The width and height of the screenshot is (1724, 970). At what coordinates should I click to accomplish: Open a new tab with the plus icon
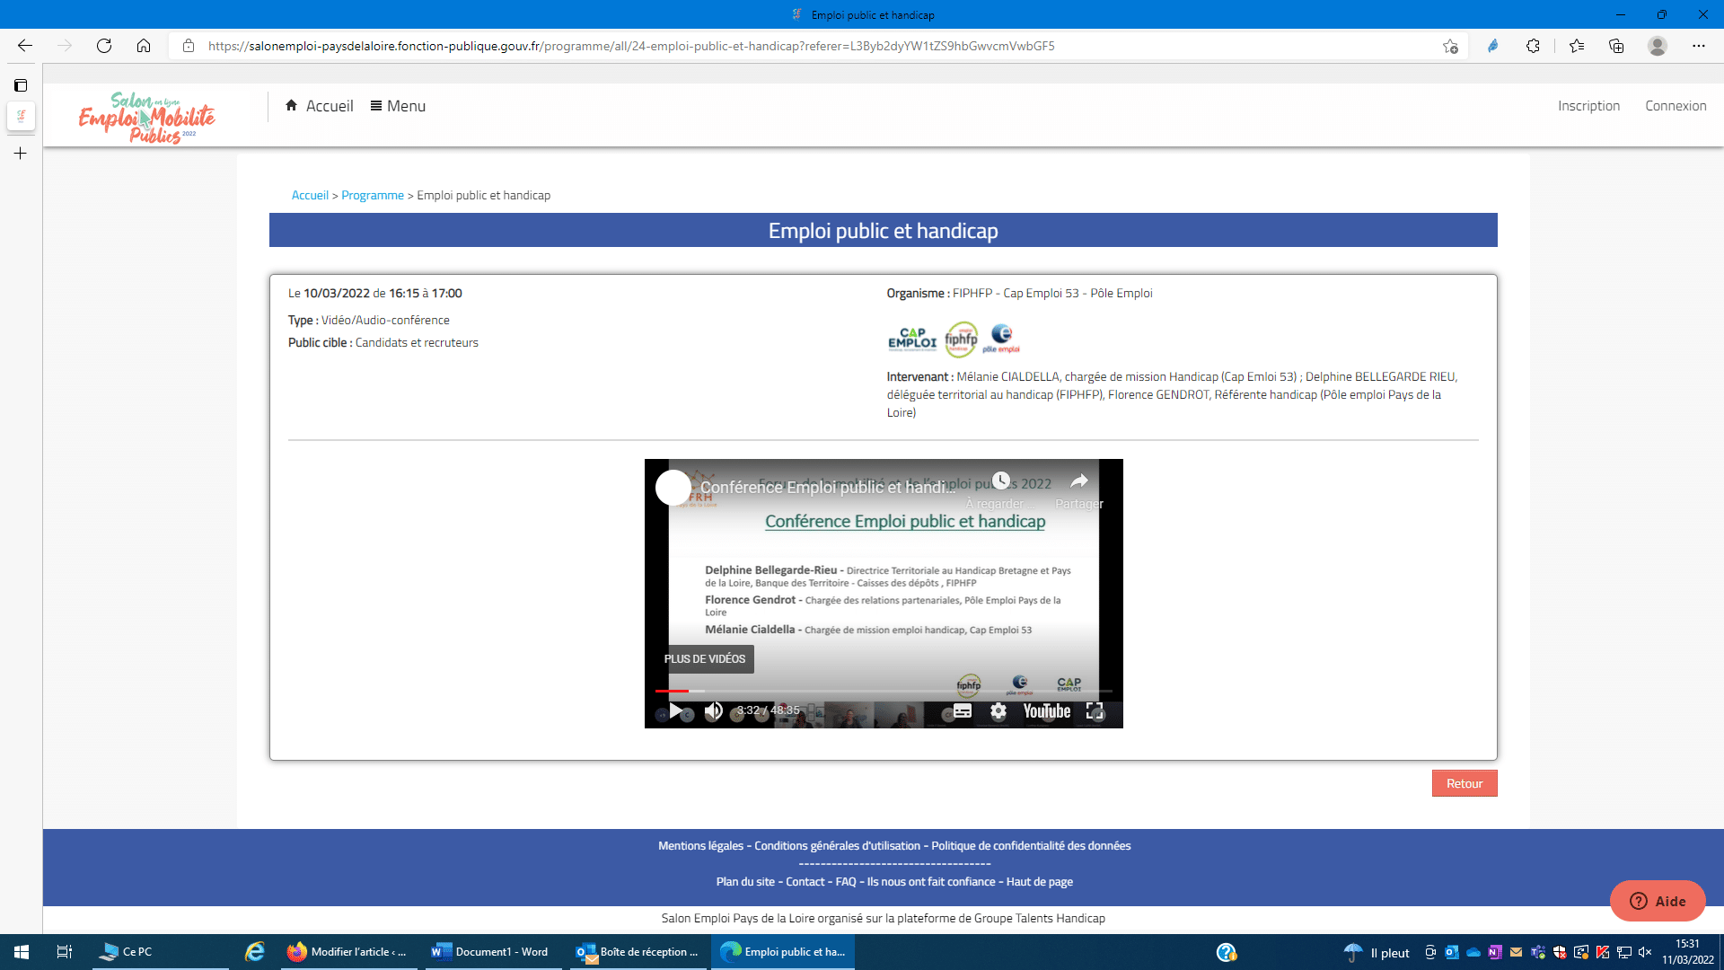pyautogui.click(x=21, y=154)
